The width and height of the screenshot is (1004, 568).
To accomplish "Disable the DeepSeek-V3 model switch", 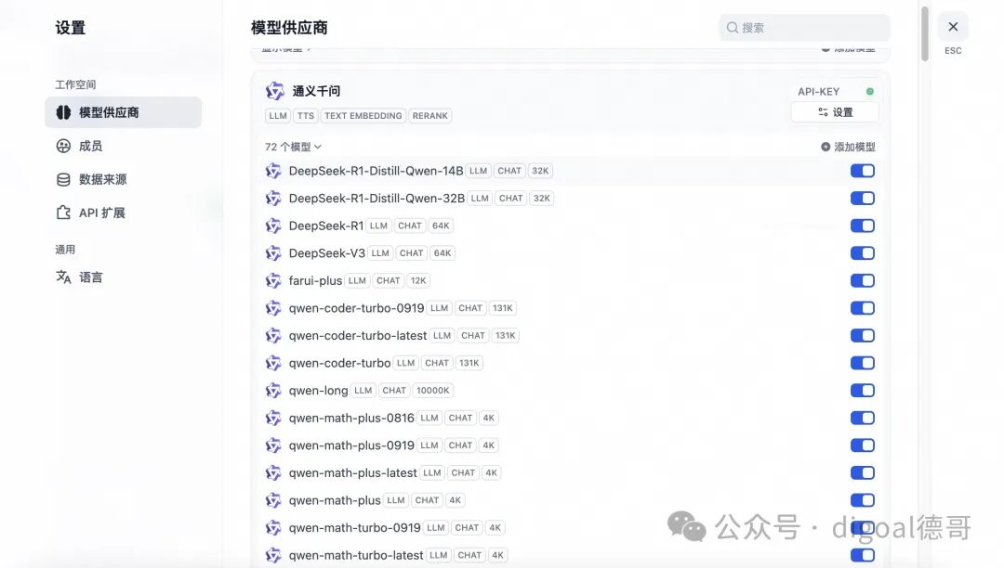I will pos(863,253).
